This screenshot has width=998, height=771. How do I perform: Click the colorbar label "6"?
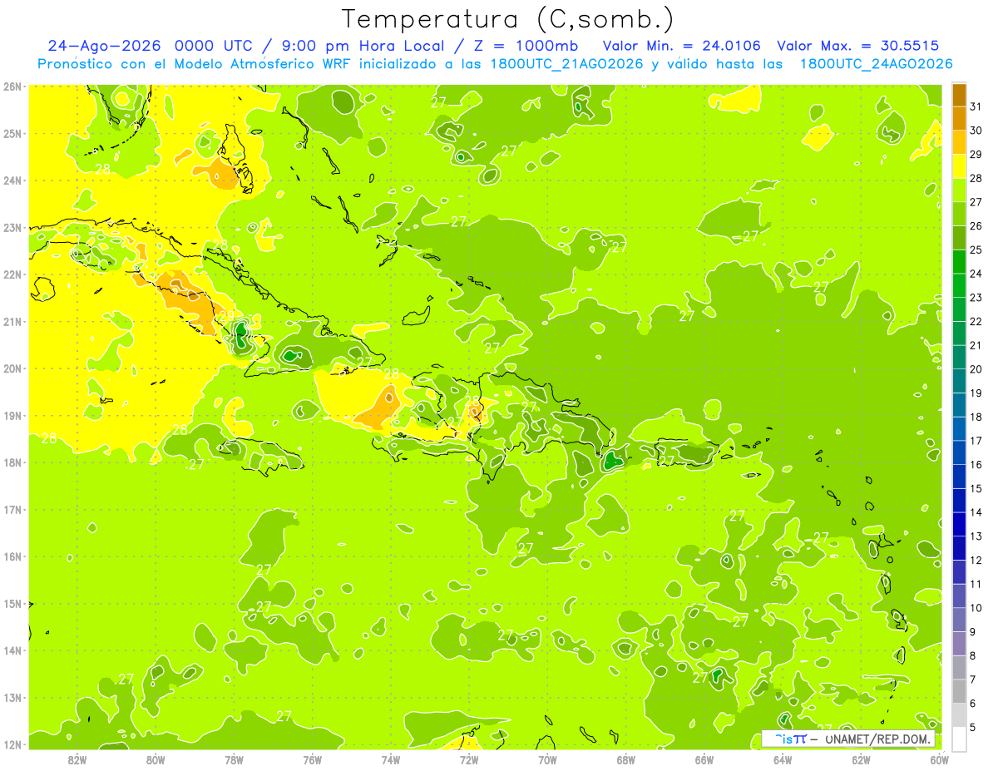click(x=973, y=704)
